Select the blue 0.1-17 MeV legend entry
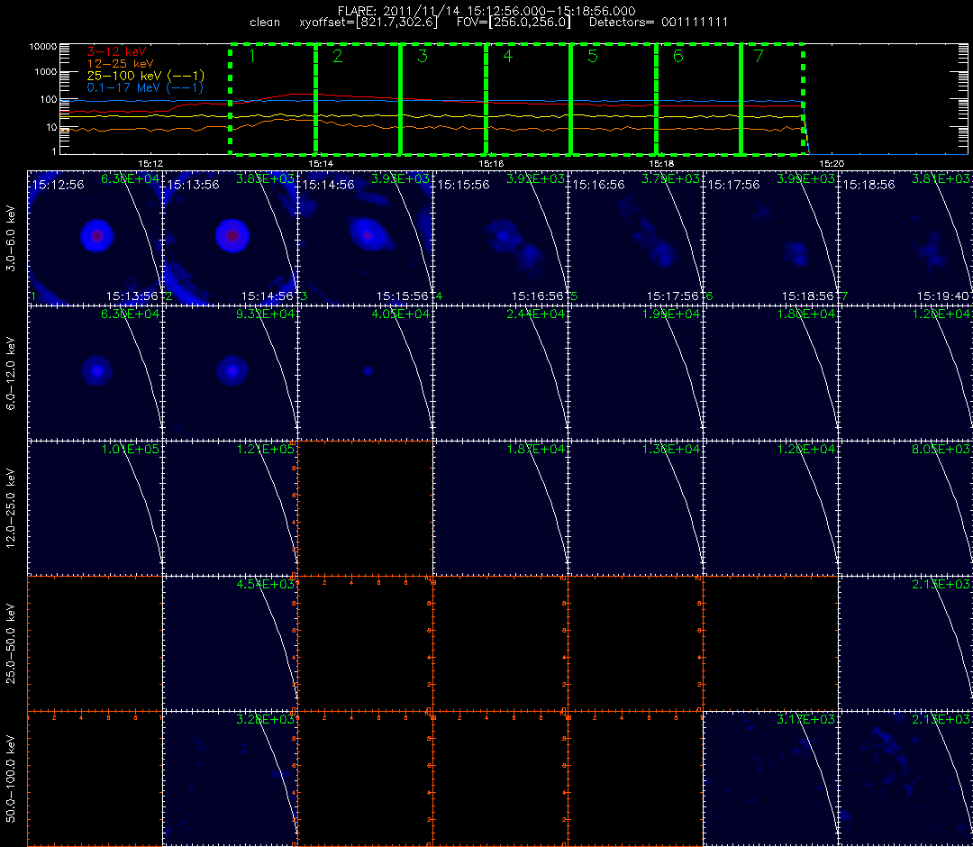This screenshot has width=973, height=847. pos(144,87)
